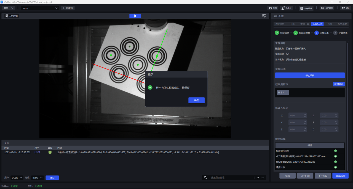This screenshot has width=353, height=189.
Task: Switch to the ROI tab
Action: pos(330,24)
